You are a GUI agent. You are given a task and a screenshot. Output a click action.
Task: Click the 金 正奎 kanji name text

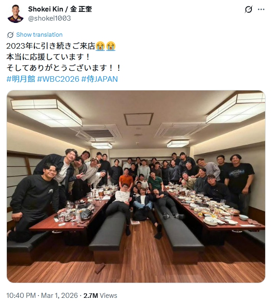point(81,9)
